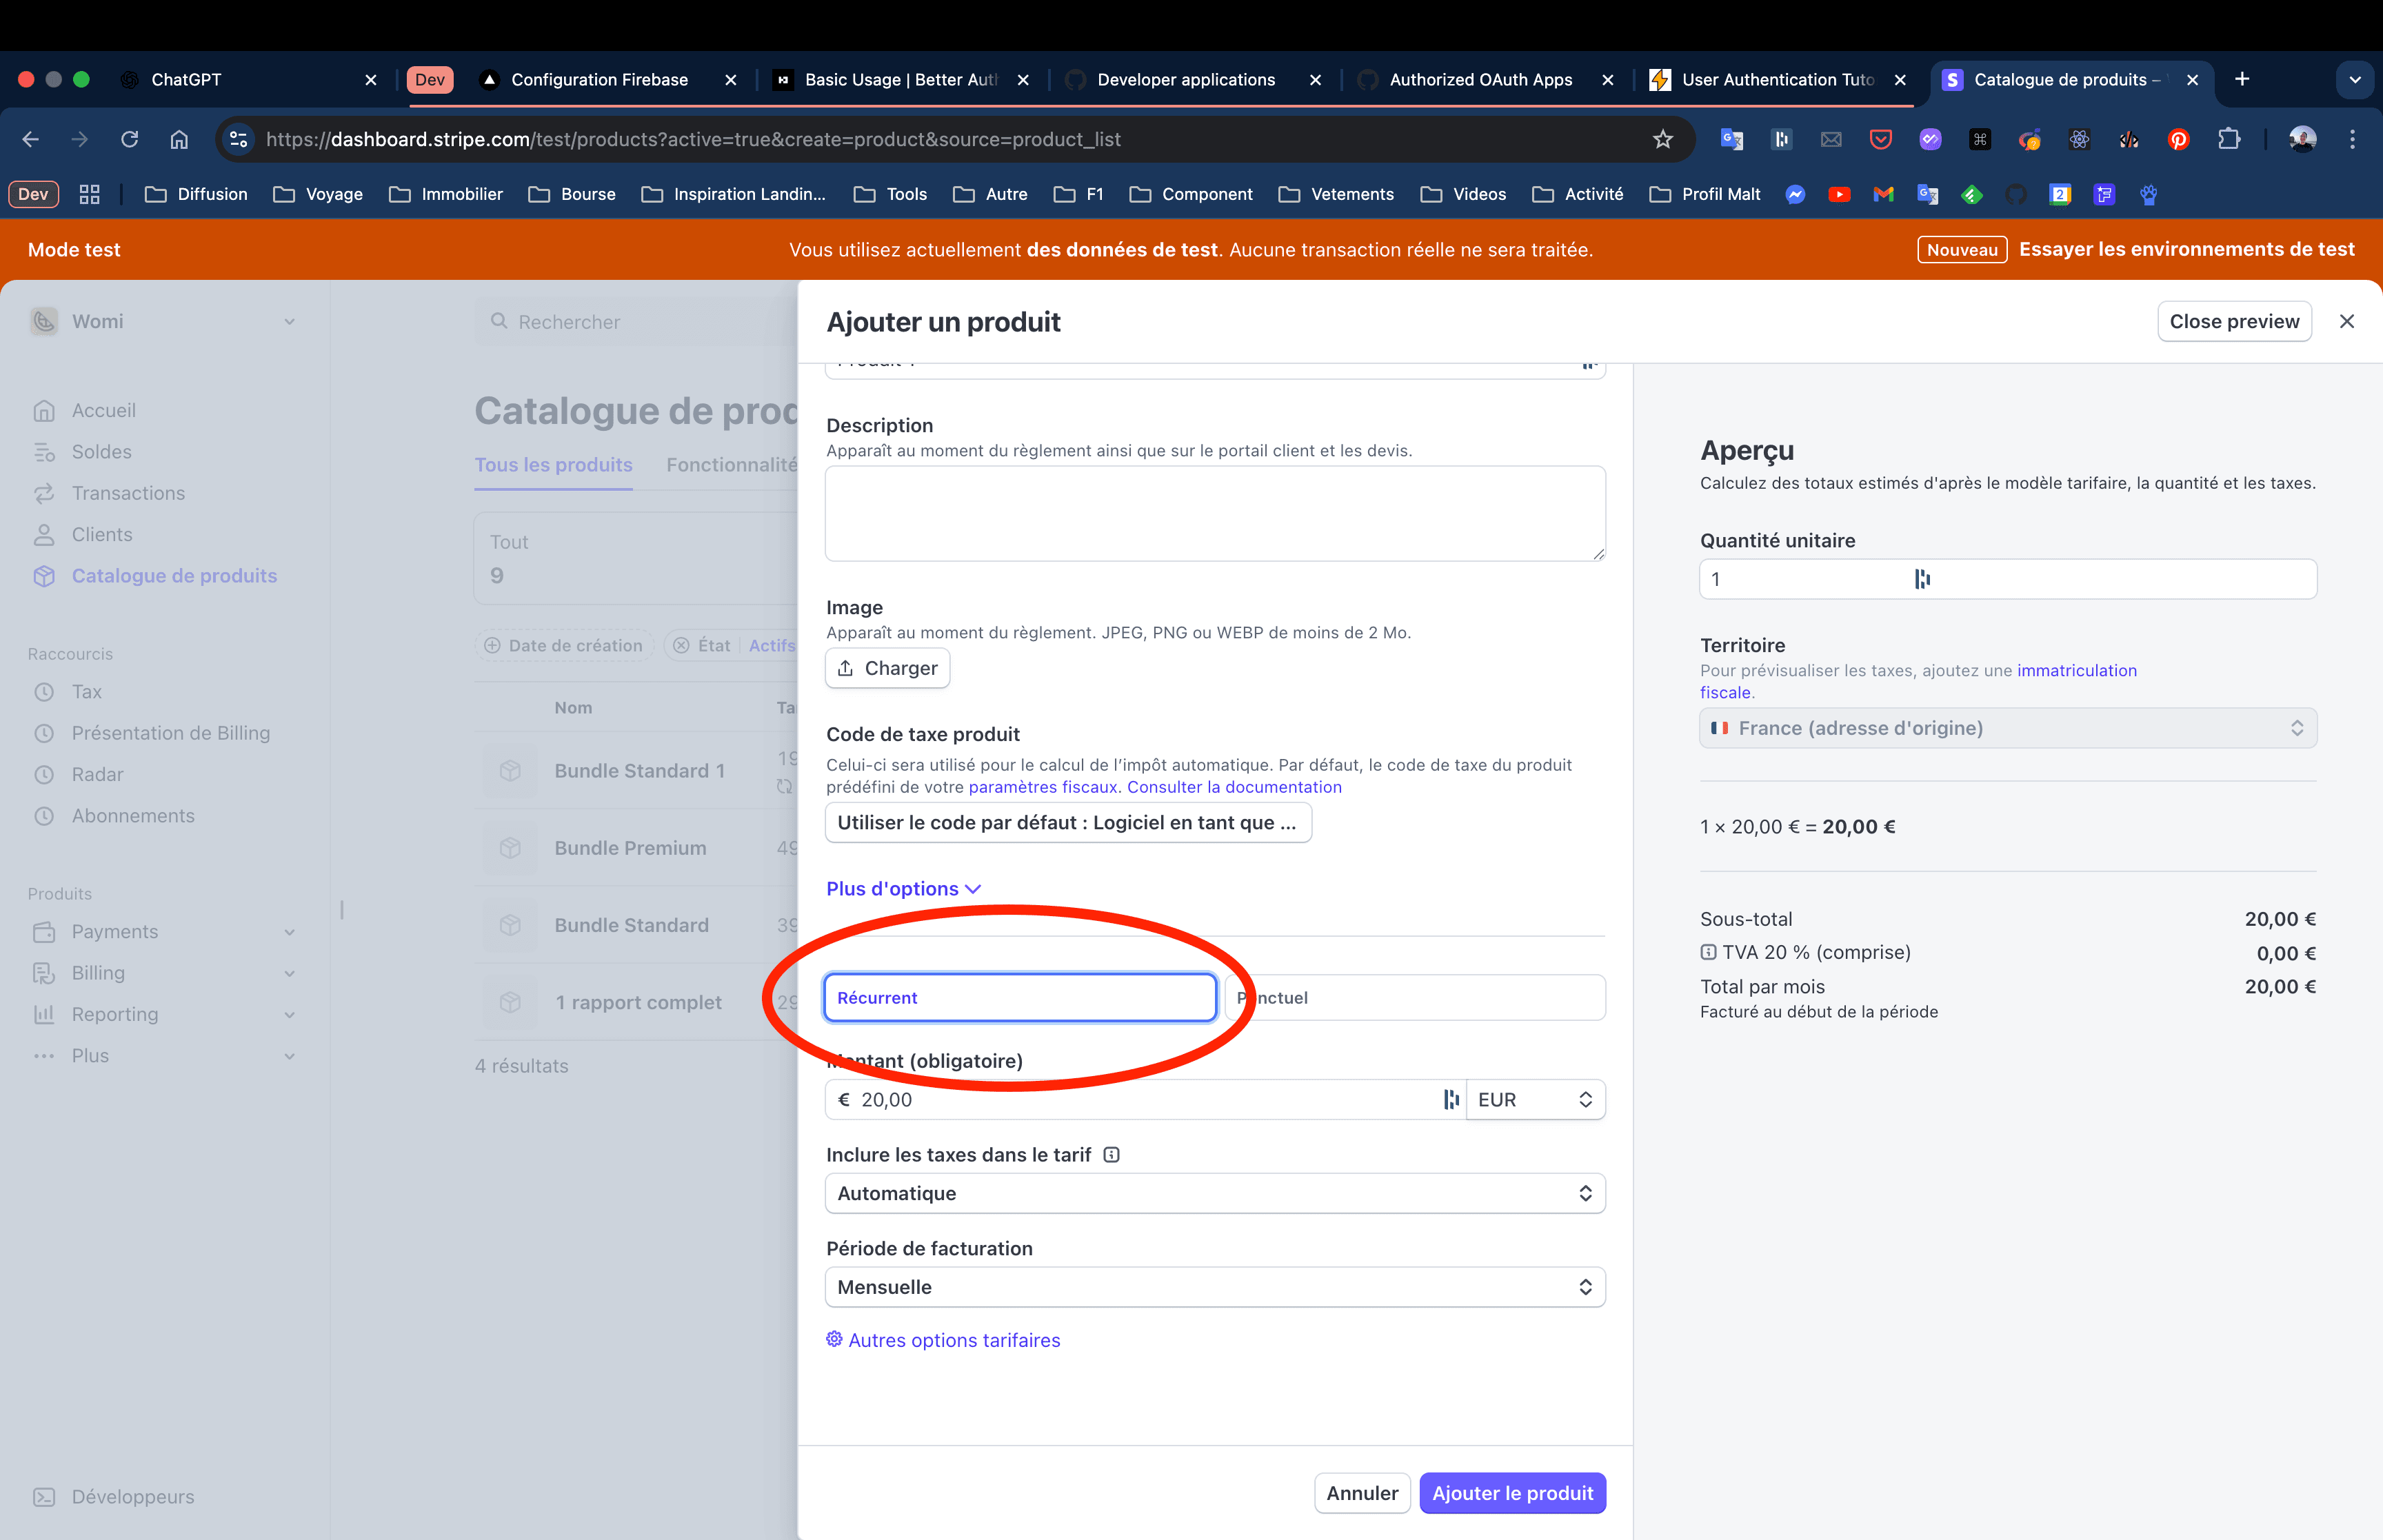The height and width of the screenshot is (1540, 2383).
Task: Switch to the Configuration Firebase tab
Action: tap(599, 80)
